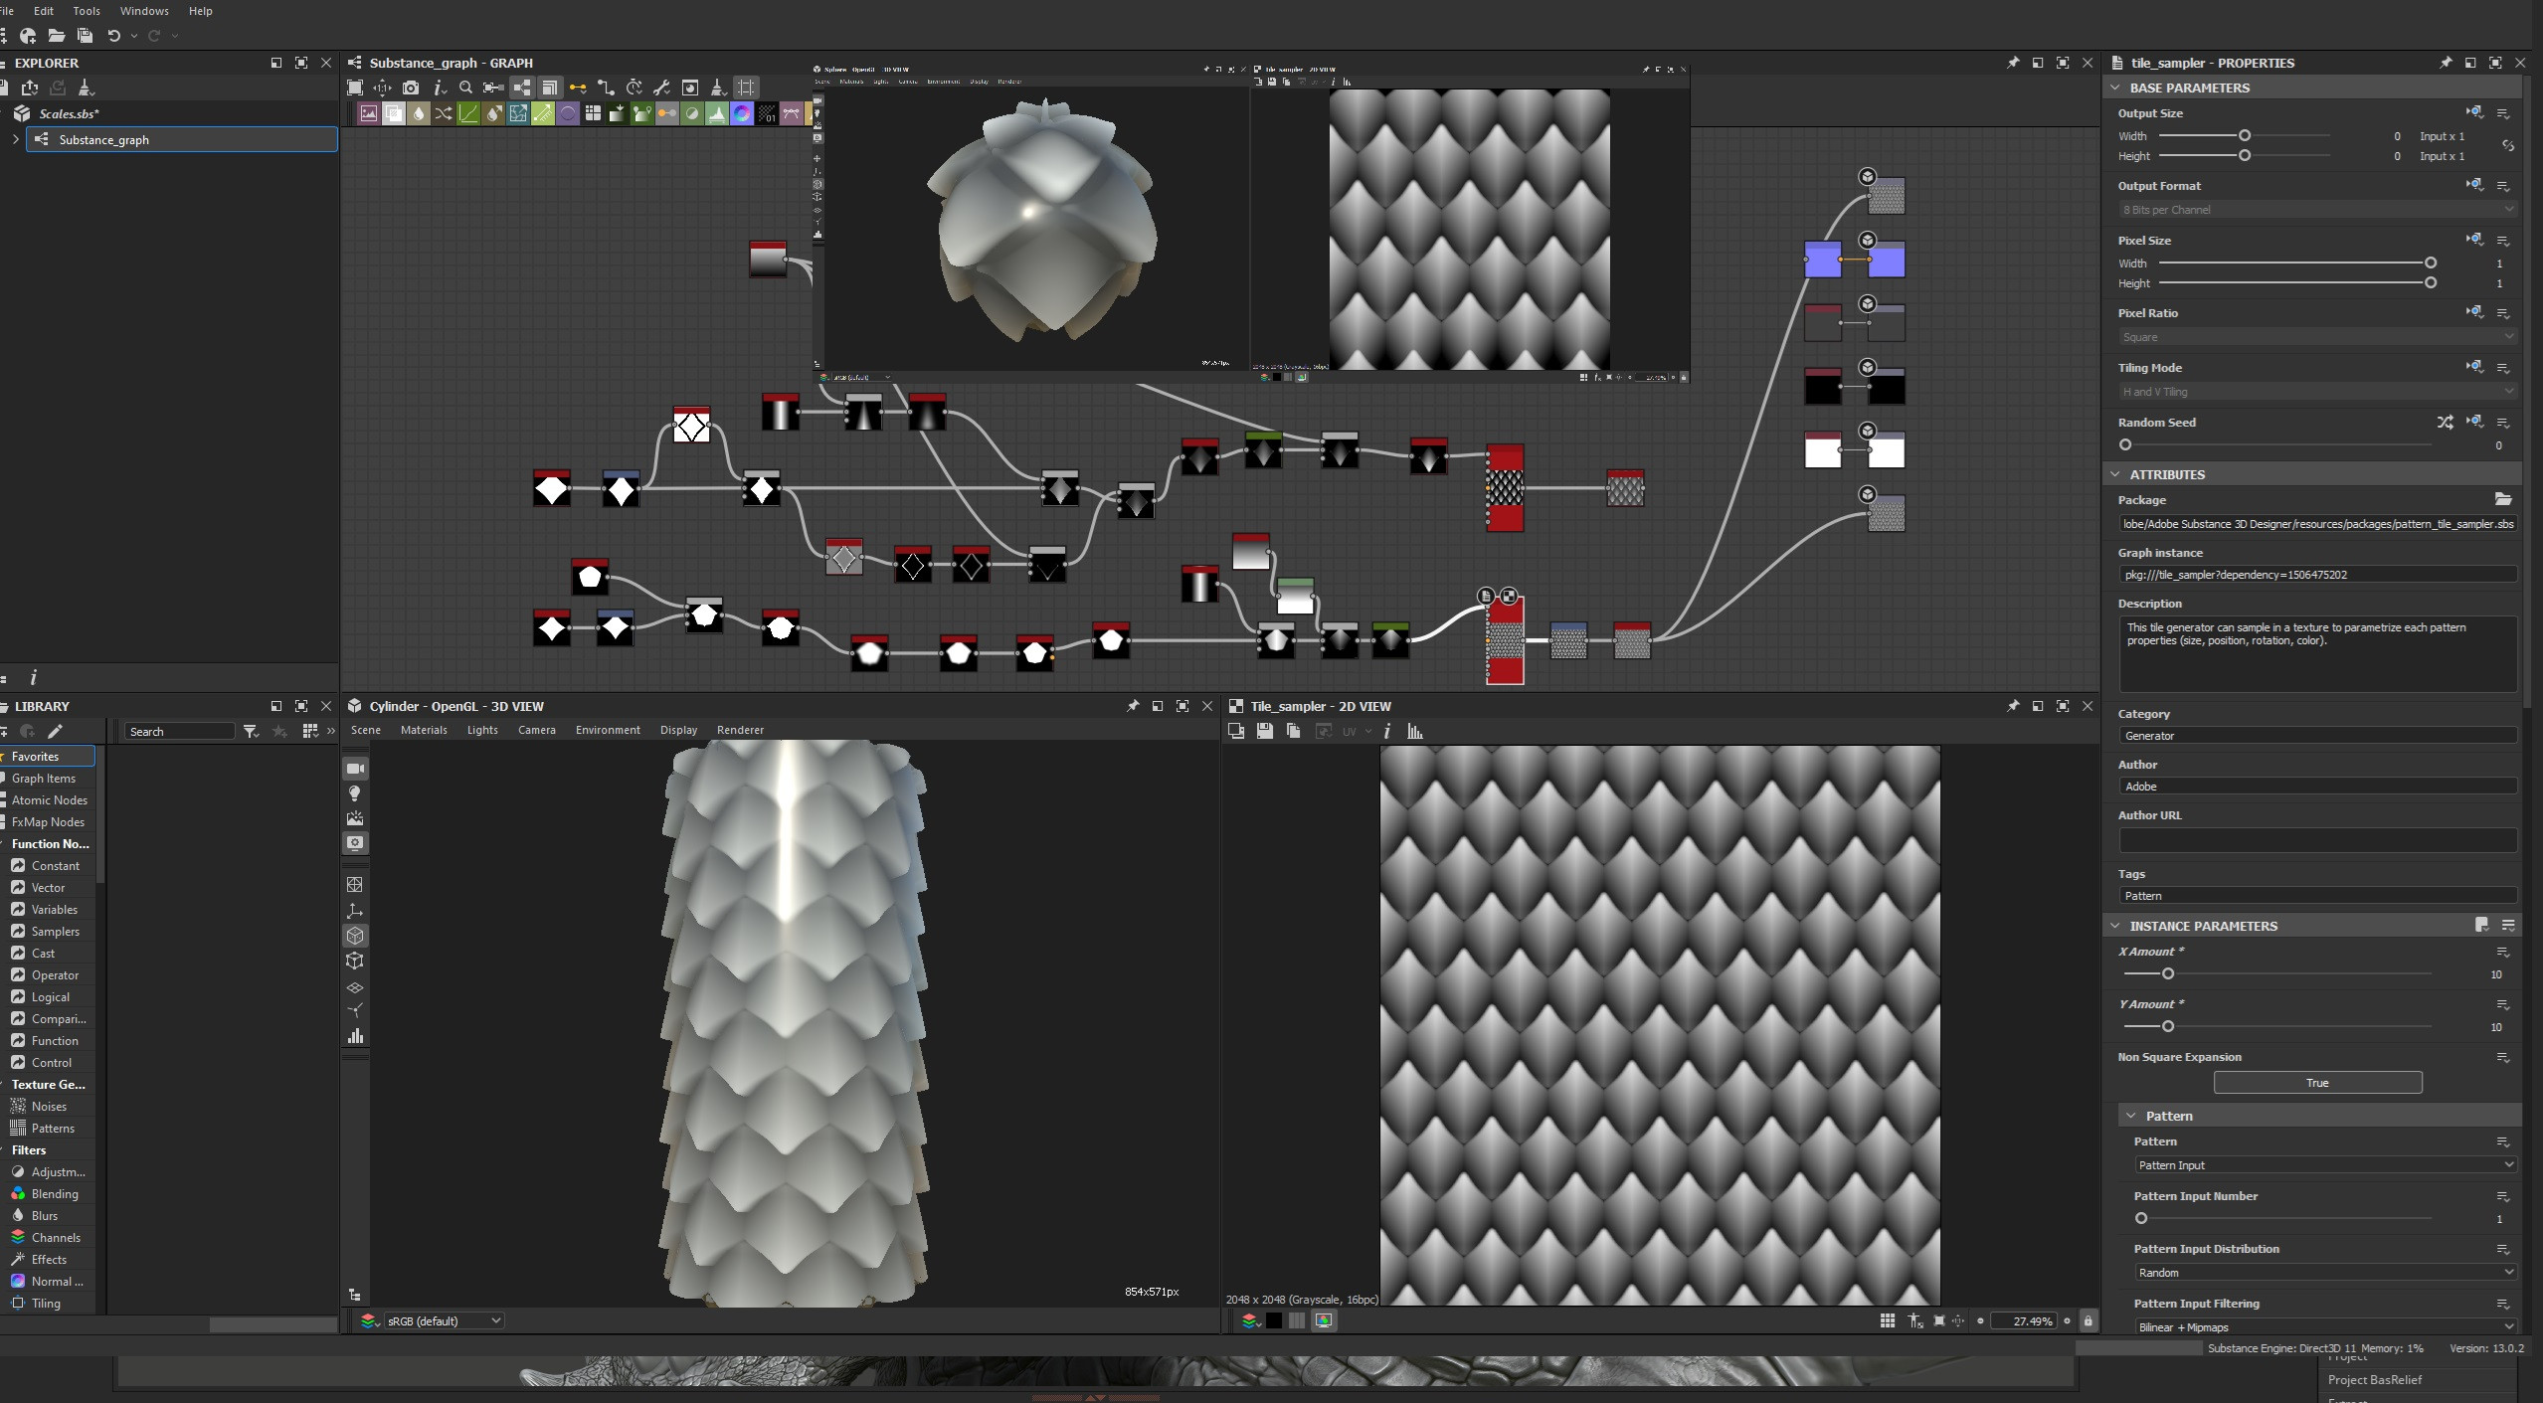Select the Blend node creation icon
Screen dimensions: 2543x1403
click(x=394, y=113)
